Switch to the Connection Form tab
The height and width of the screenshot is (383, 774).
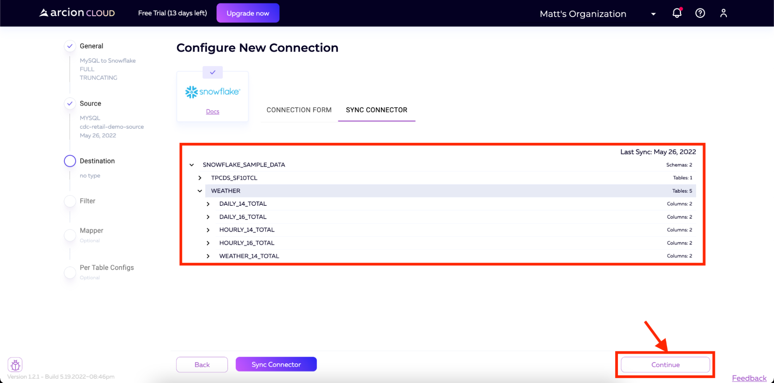click(299, 110)
